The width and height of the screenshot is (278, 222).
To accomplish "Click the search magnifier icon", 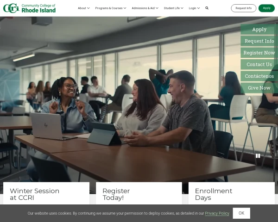I will [207, 8].
